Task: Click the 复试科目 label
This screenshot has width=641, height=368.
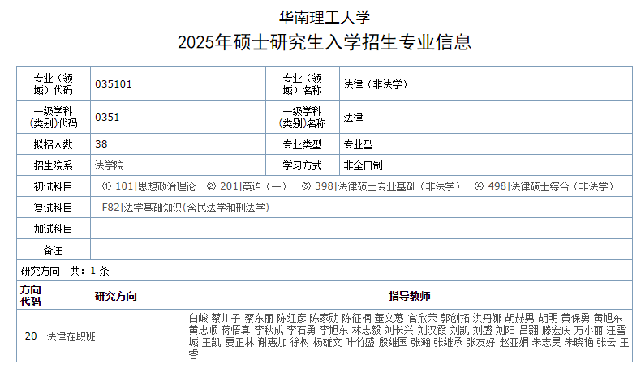Action: pos(53,208)
